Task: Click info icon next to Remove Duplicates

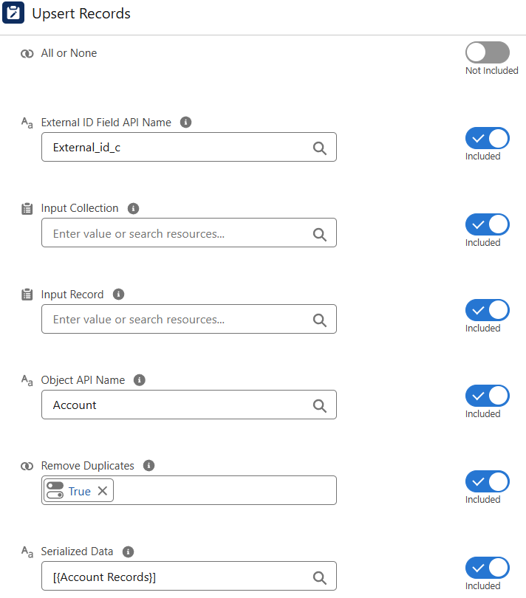Action: click(x=149, y=466)
